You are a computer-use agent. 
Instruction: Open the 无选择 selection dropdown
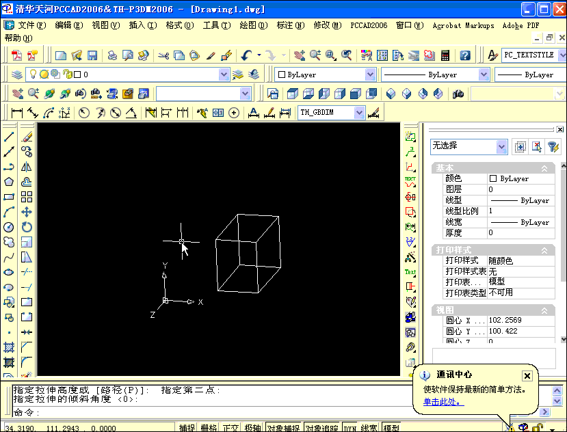501,146
